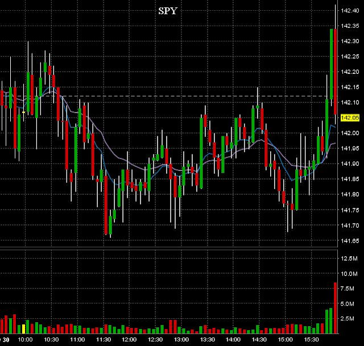The height and width of the screenshot is (346, 364).
Task: Click the 12:30 time axis label
Action: point(155,340)
